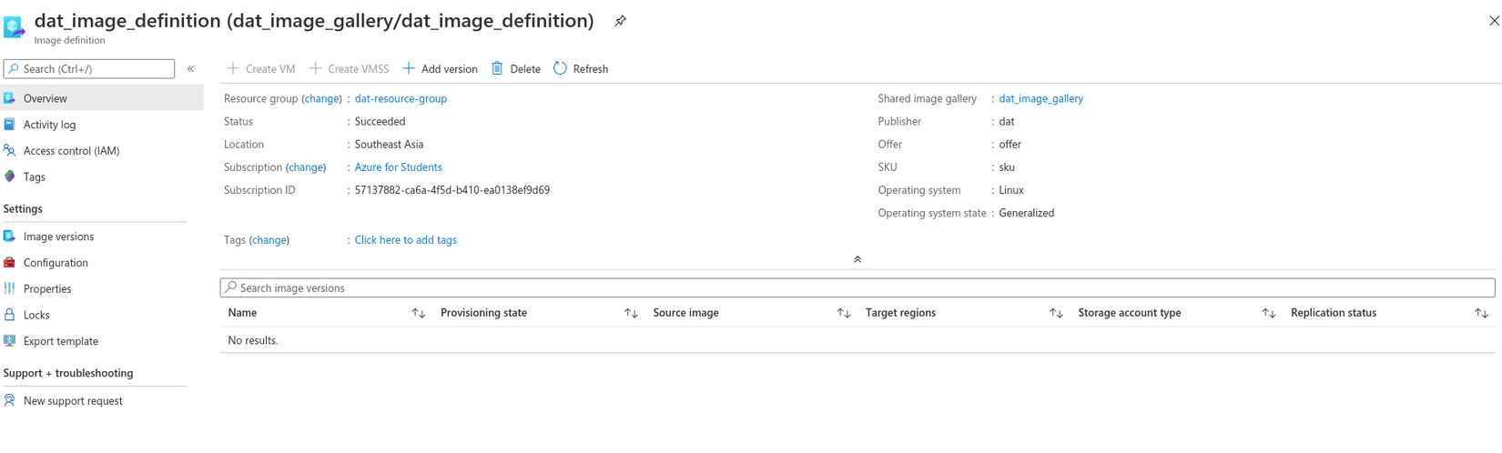Open Activity log from sidebar icon
This screenshot has height=453, width=1502.
(x=10, y=125)
